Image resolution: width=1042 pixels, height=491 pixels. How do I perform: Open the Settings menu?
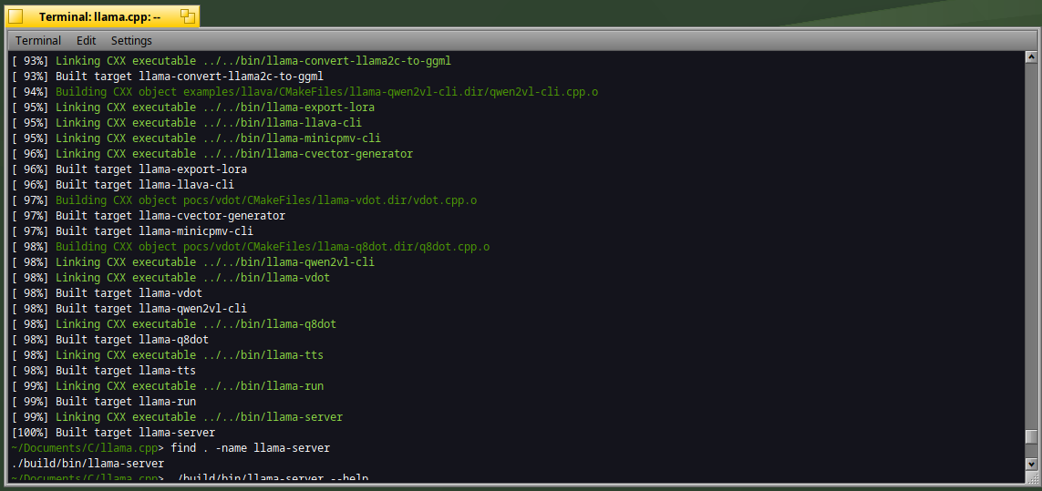click(131, 40)
